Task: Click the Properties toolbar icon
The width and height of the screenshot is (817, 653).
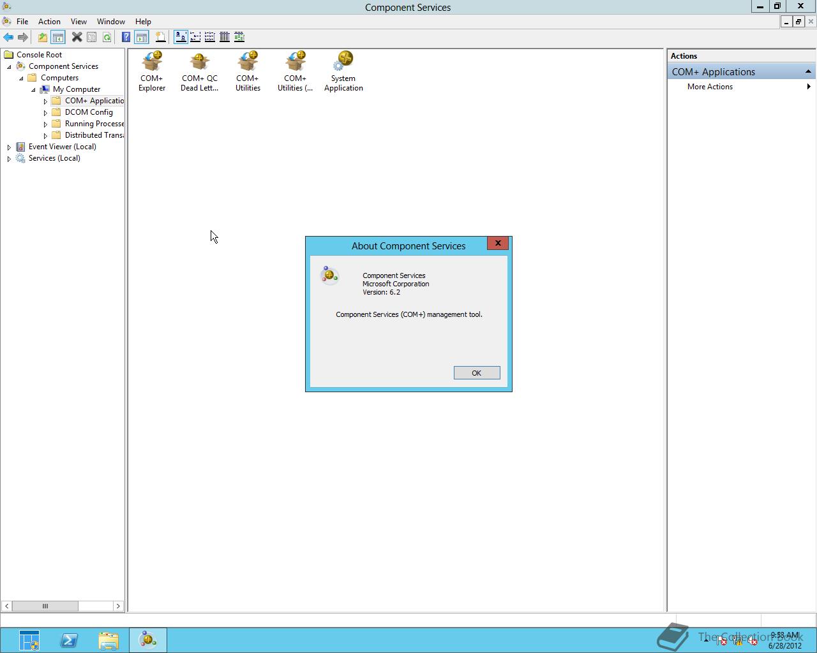Action: coord(91,37)
